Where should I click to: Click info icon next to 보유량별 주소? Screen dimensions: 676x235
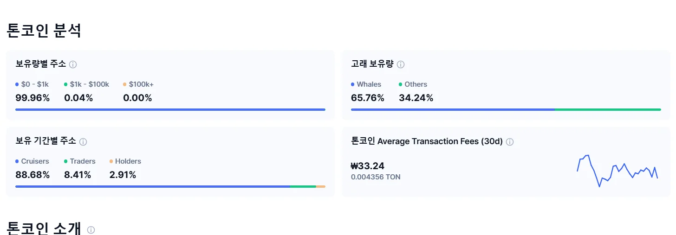tap(73, 64)
